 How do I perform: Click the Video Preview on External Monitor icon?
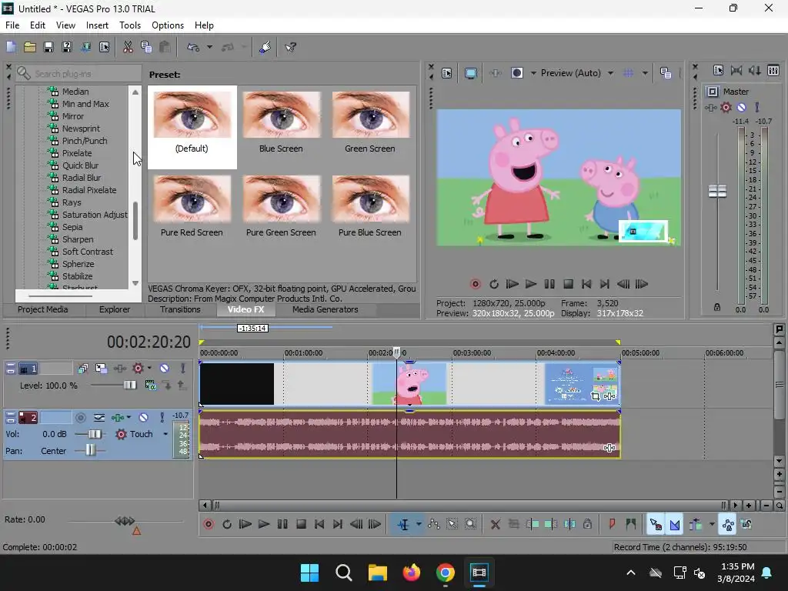tap(471, 73)
